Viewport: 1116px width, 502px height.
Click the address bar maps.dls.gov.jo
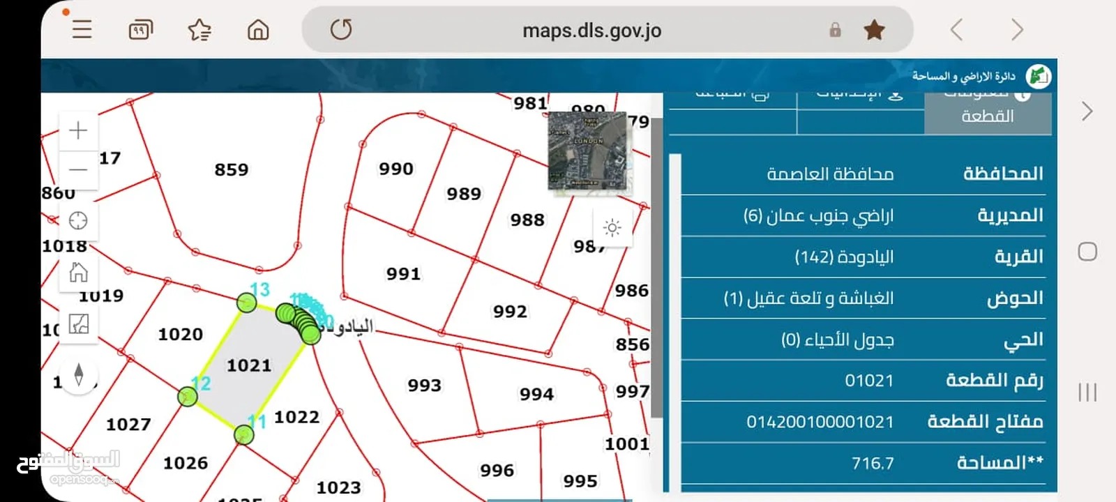pos(591,31)
